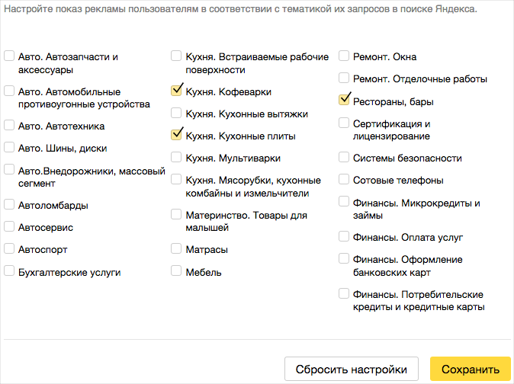Check Ремонт. Отделочные работы box
This screenshot has width=514, height=384.
tap(344, 78)
